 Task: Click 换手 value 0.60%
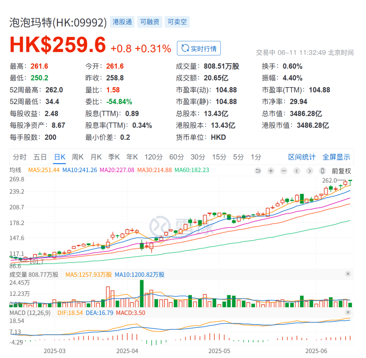click(x=292, y=66)
